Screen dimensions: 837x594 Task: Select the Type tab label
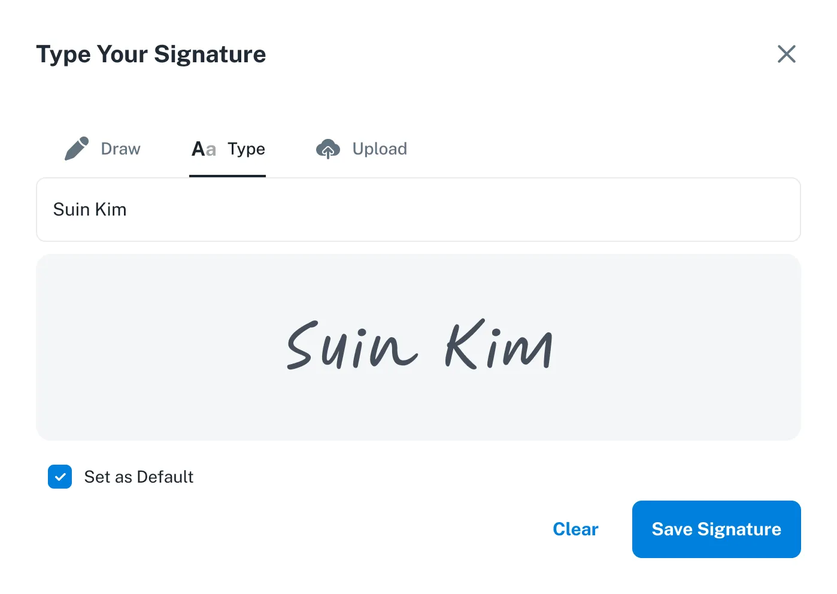pyautogui.click(x=246, y=148)
